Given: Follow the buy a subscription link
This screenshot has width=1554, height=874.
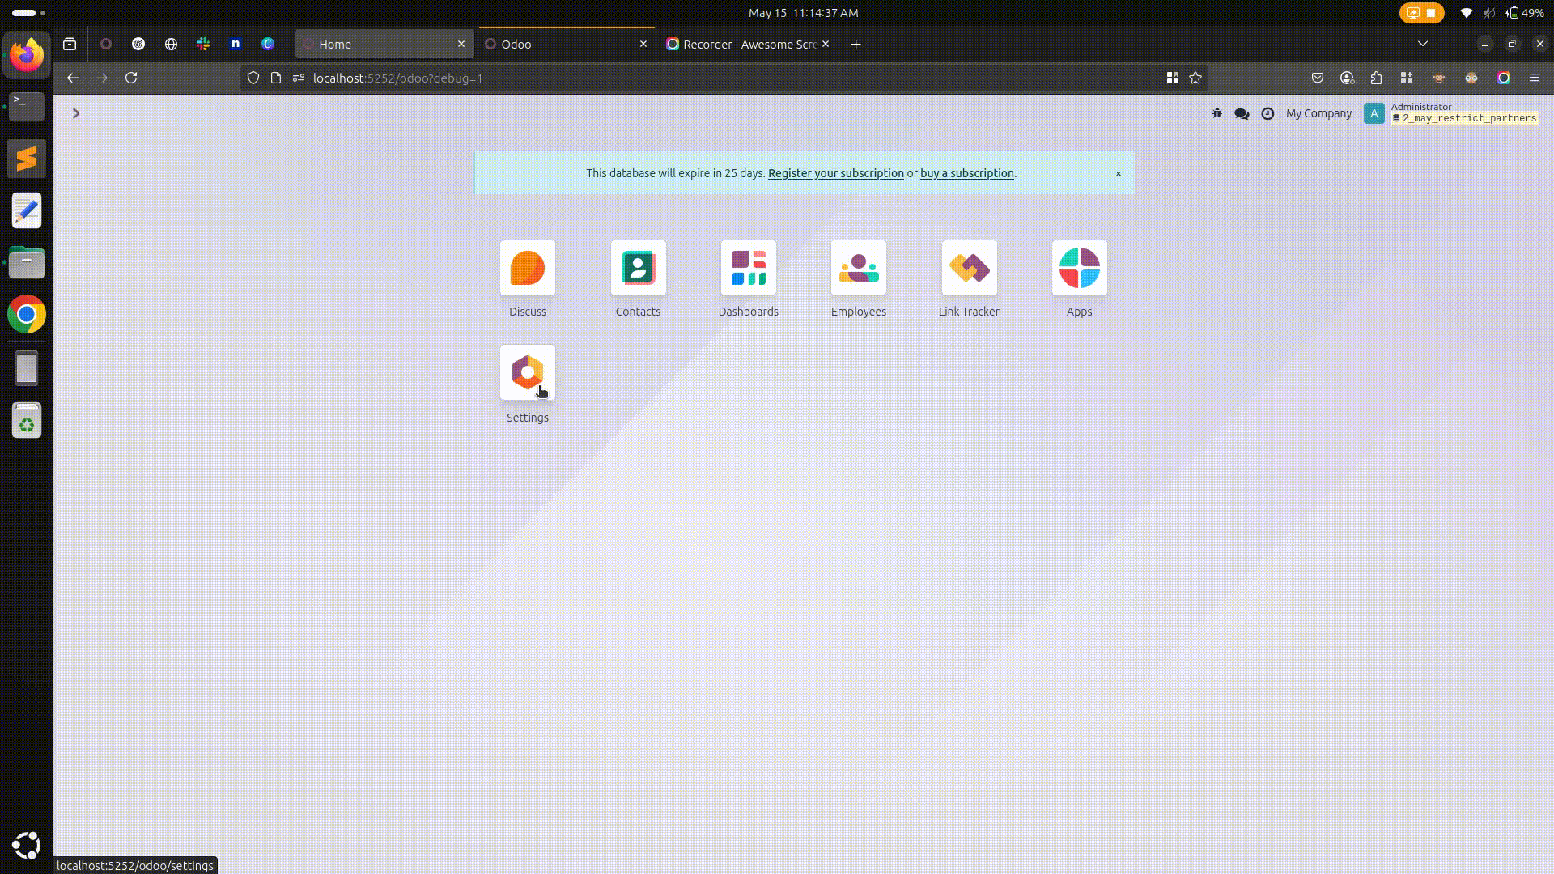Looking at the screenshot, I should coord(966,173).
